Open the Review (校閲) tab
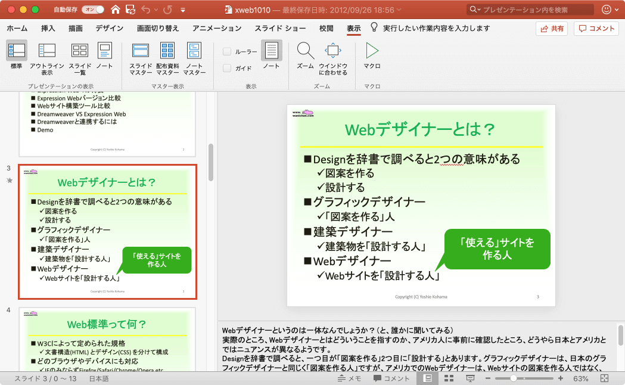Screen dimensions: 625x385 click(x=326, y=28)
